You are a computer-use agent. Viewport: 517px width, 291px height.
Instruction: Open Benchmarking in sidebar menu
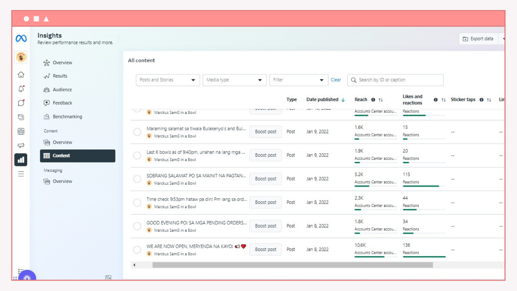(x=67, y=117)
